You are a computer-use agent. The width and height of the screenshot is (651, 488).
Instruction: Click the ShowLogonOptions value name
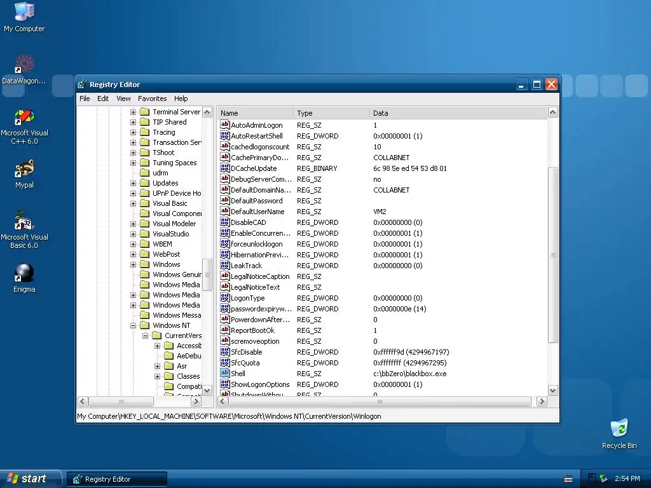click(x=260, y=384)
